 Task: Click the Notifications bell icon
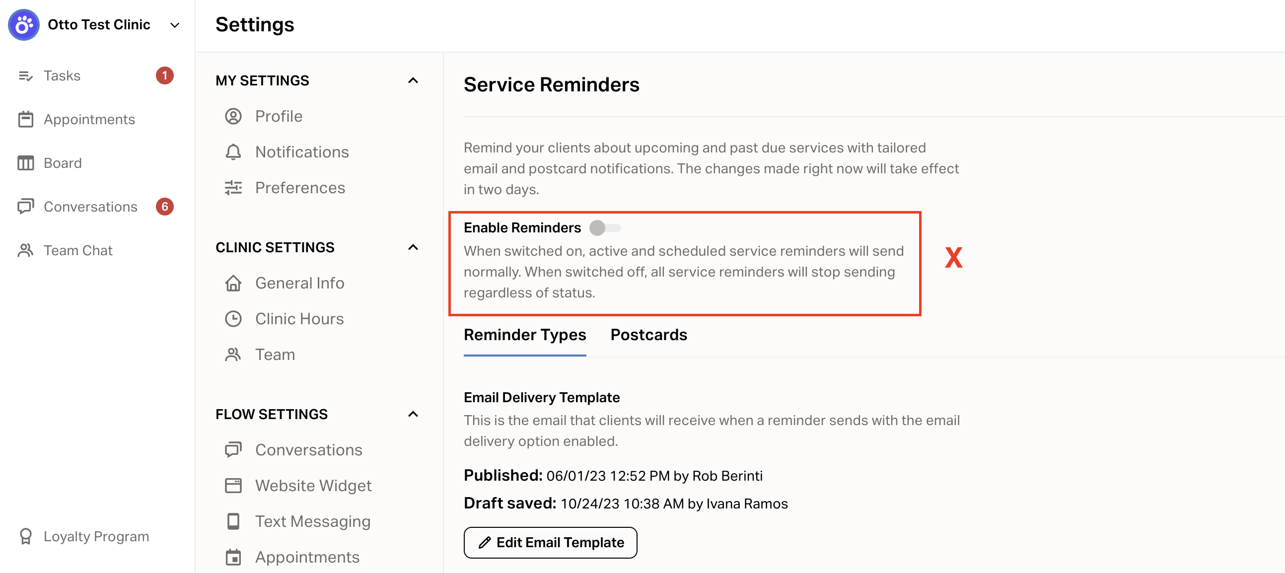click(233, 152)
